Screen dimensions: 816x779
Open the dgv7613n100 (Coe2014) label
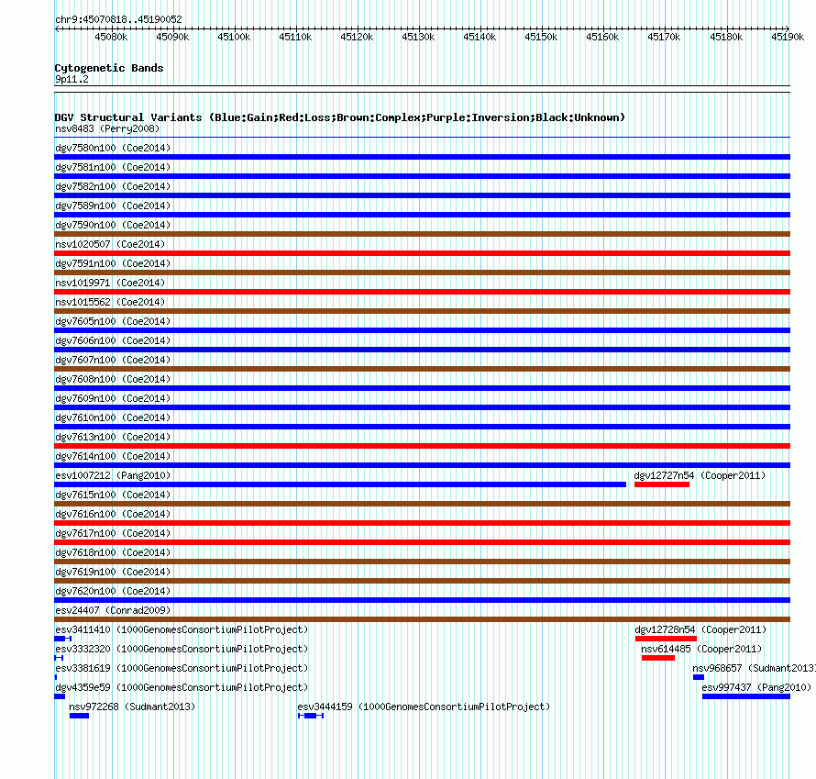(x=113, y=437)
